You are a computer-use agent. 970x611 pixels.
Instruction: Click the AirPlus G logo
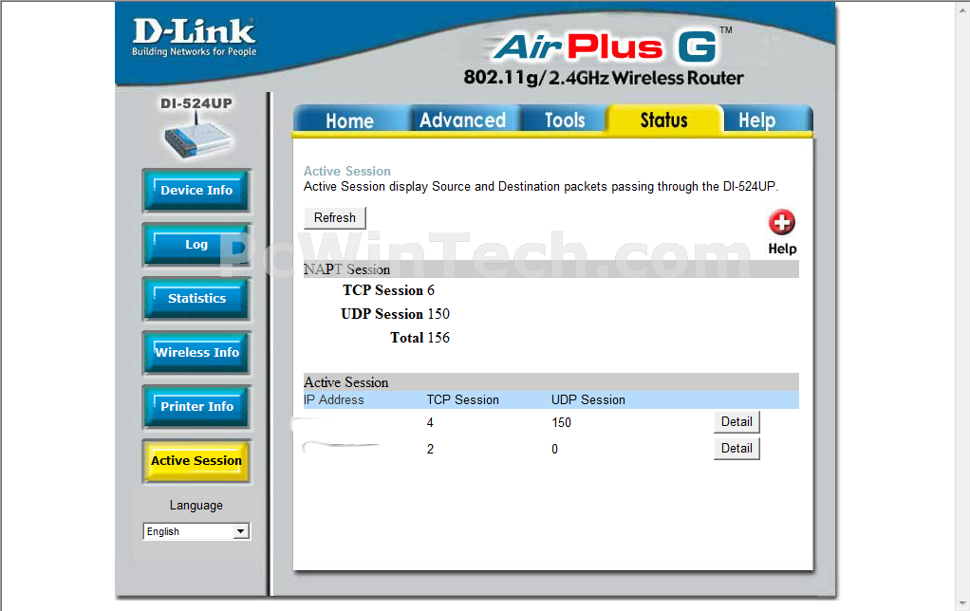point(606,47)
